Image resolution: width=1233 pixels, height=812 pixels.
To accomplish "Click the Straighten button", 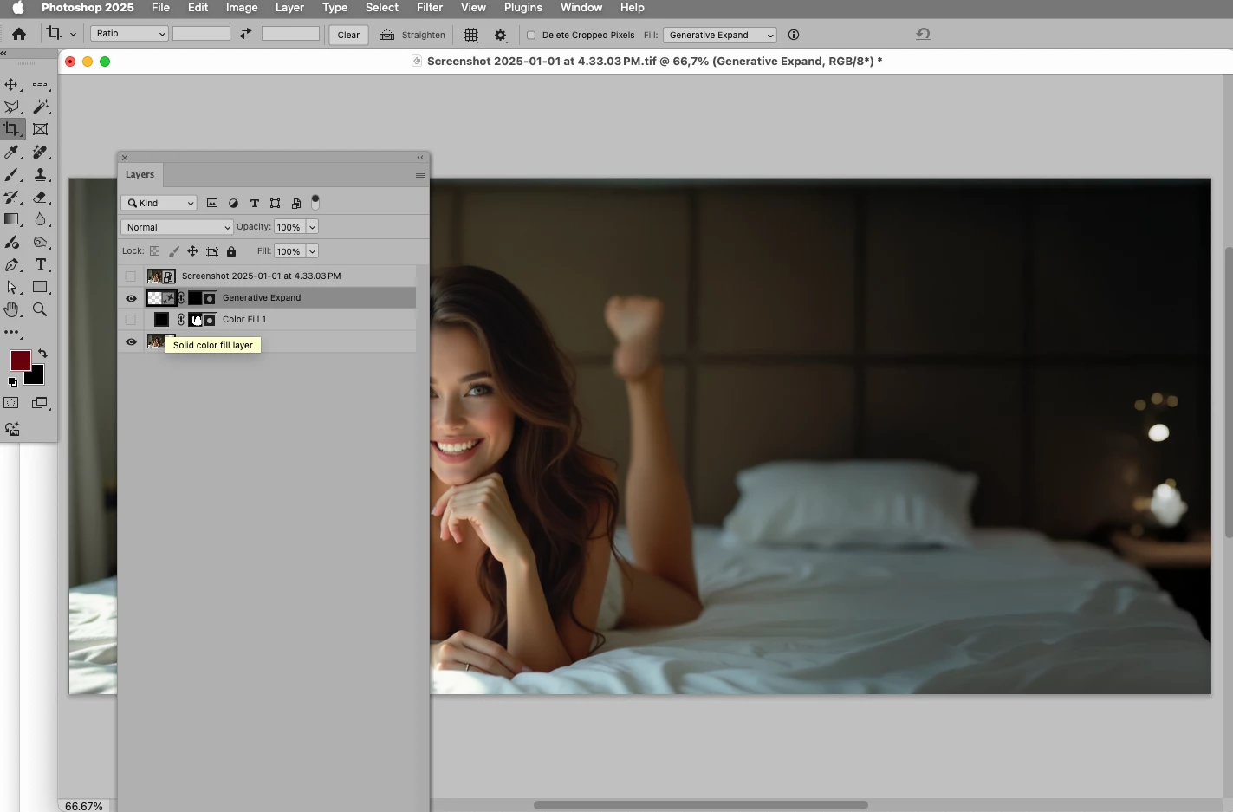I will pos(412,35).
